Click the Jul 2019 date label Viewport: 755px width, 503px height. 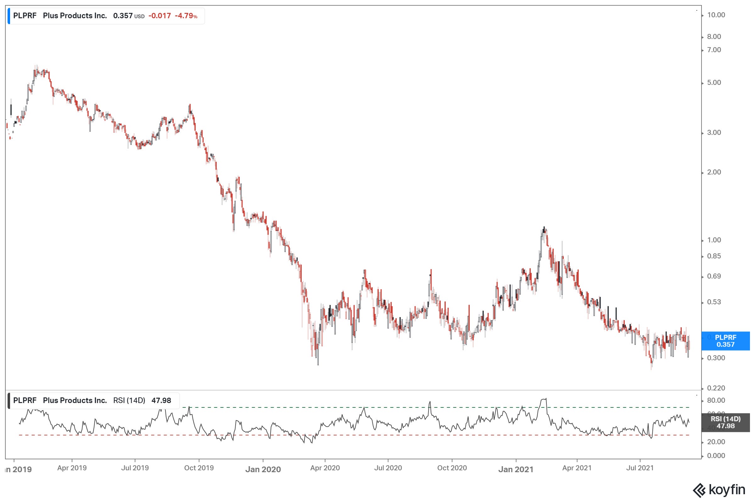point(135,468)
